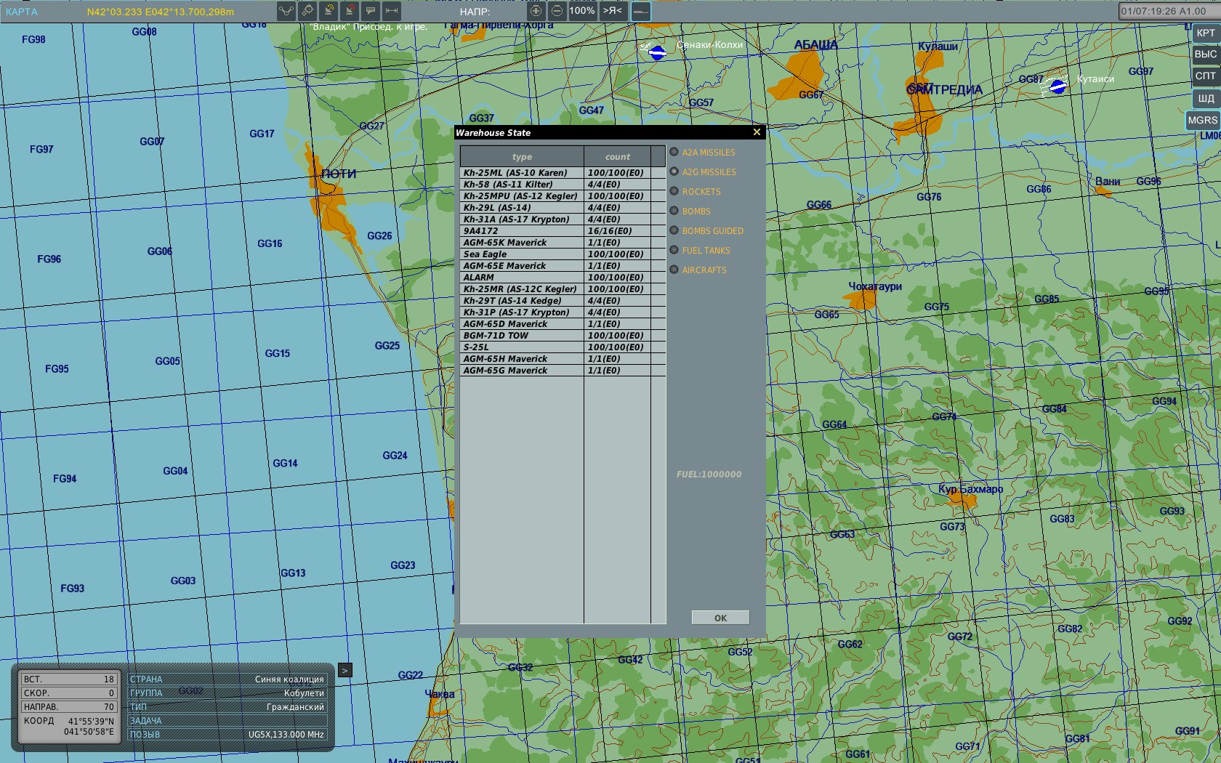Close the Warehouse State dialog
The image size is (1221, 763).
point(757,132)
